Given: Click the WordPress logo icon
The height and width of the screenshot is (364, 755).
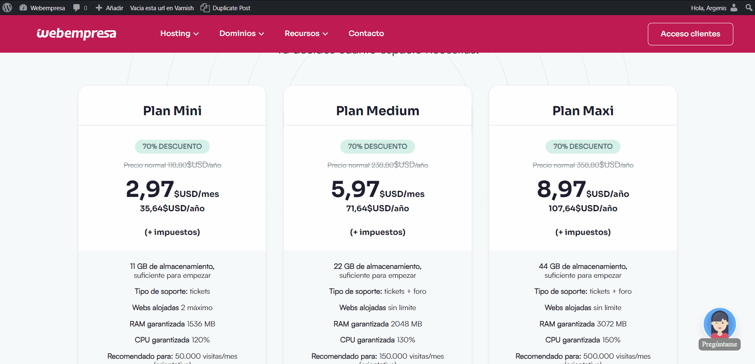Looking at the screenshot, I should 7,8.
